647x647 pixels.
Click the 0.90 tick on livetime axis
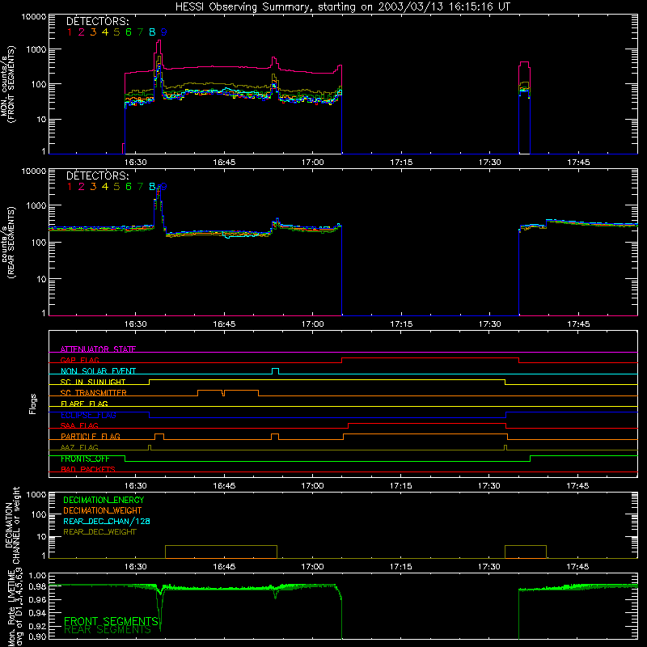click(x=37, y=636)
